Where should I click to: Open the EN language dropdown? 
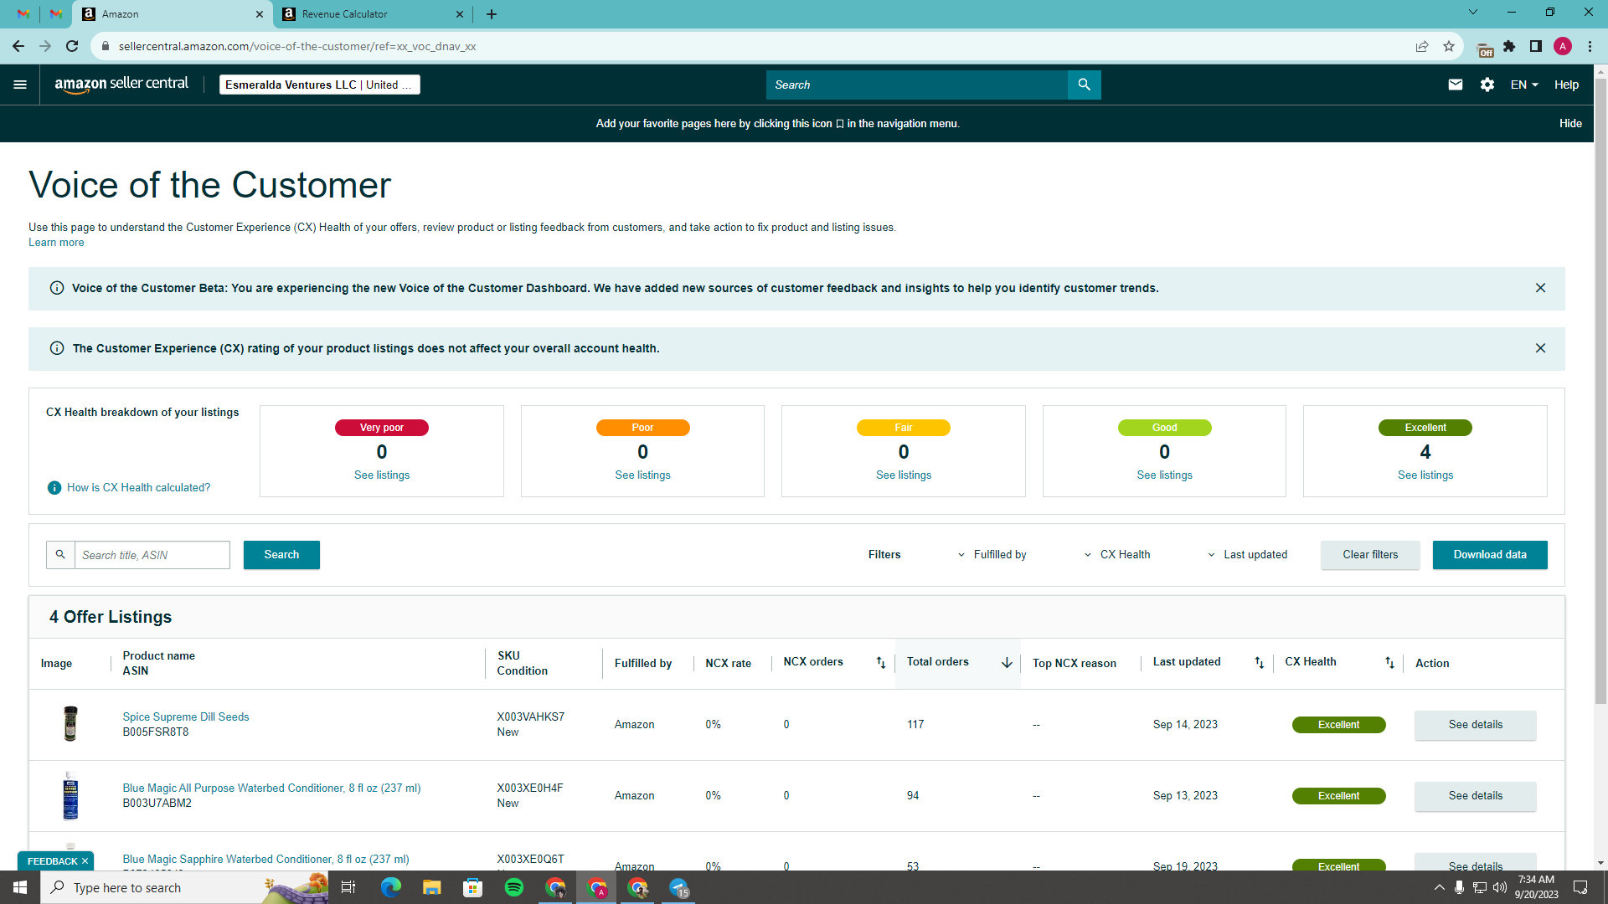coord(1524,85)
